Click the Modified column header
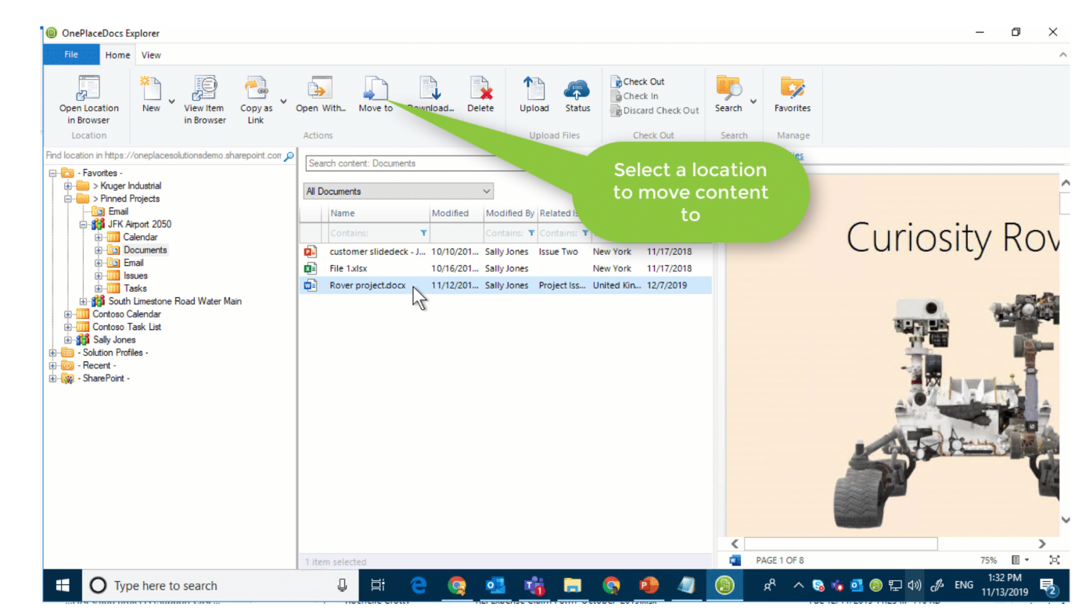Viewport: 1086px width, 610px height. 455,213
